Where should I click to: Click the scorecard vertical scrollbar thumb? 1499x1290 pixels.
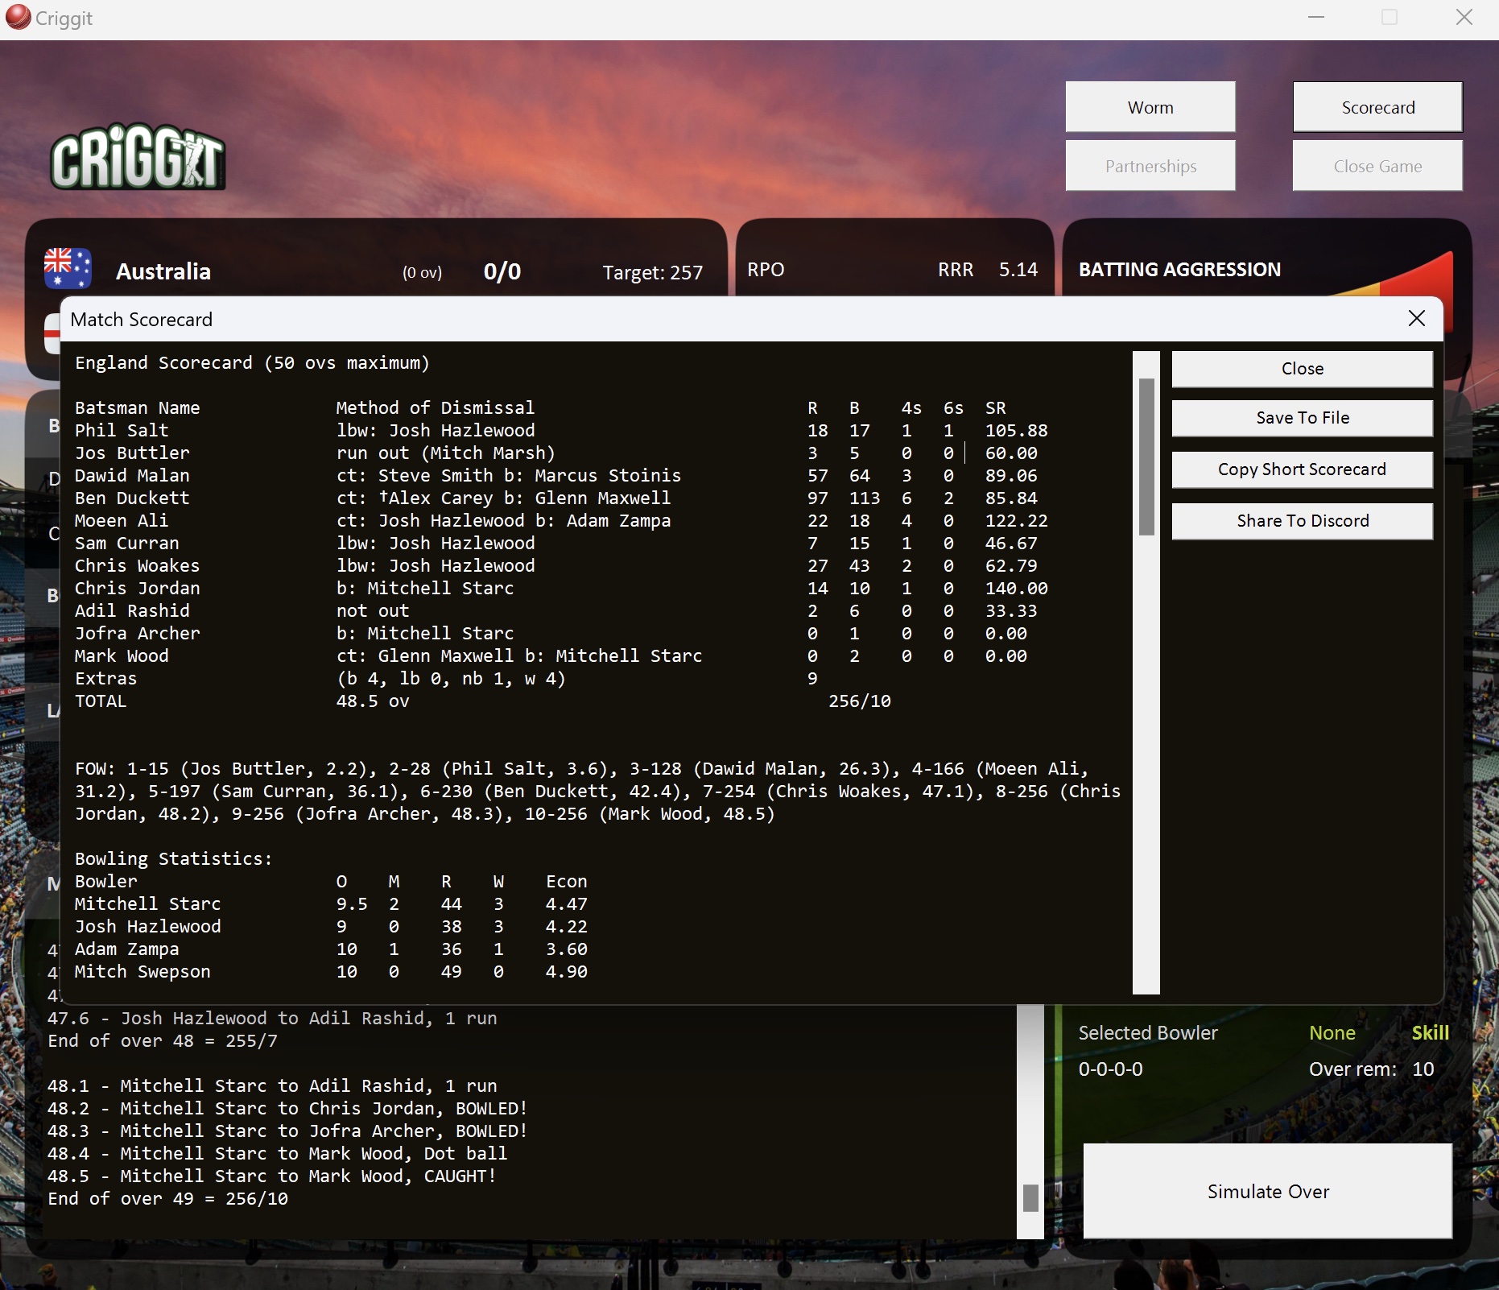(x=1146, y=457)
